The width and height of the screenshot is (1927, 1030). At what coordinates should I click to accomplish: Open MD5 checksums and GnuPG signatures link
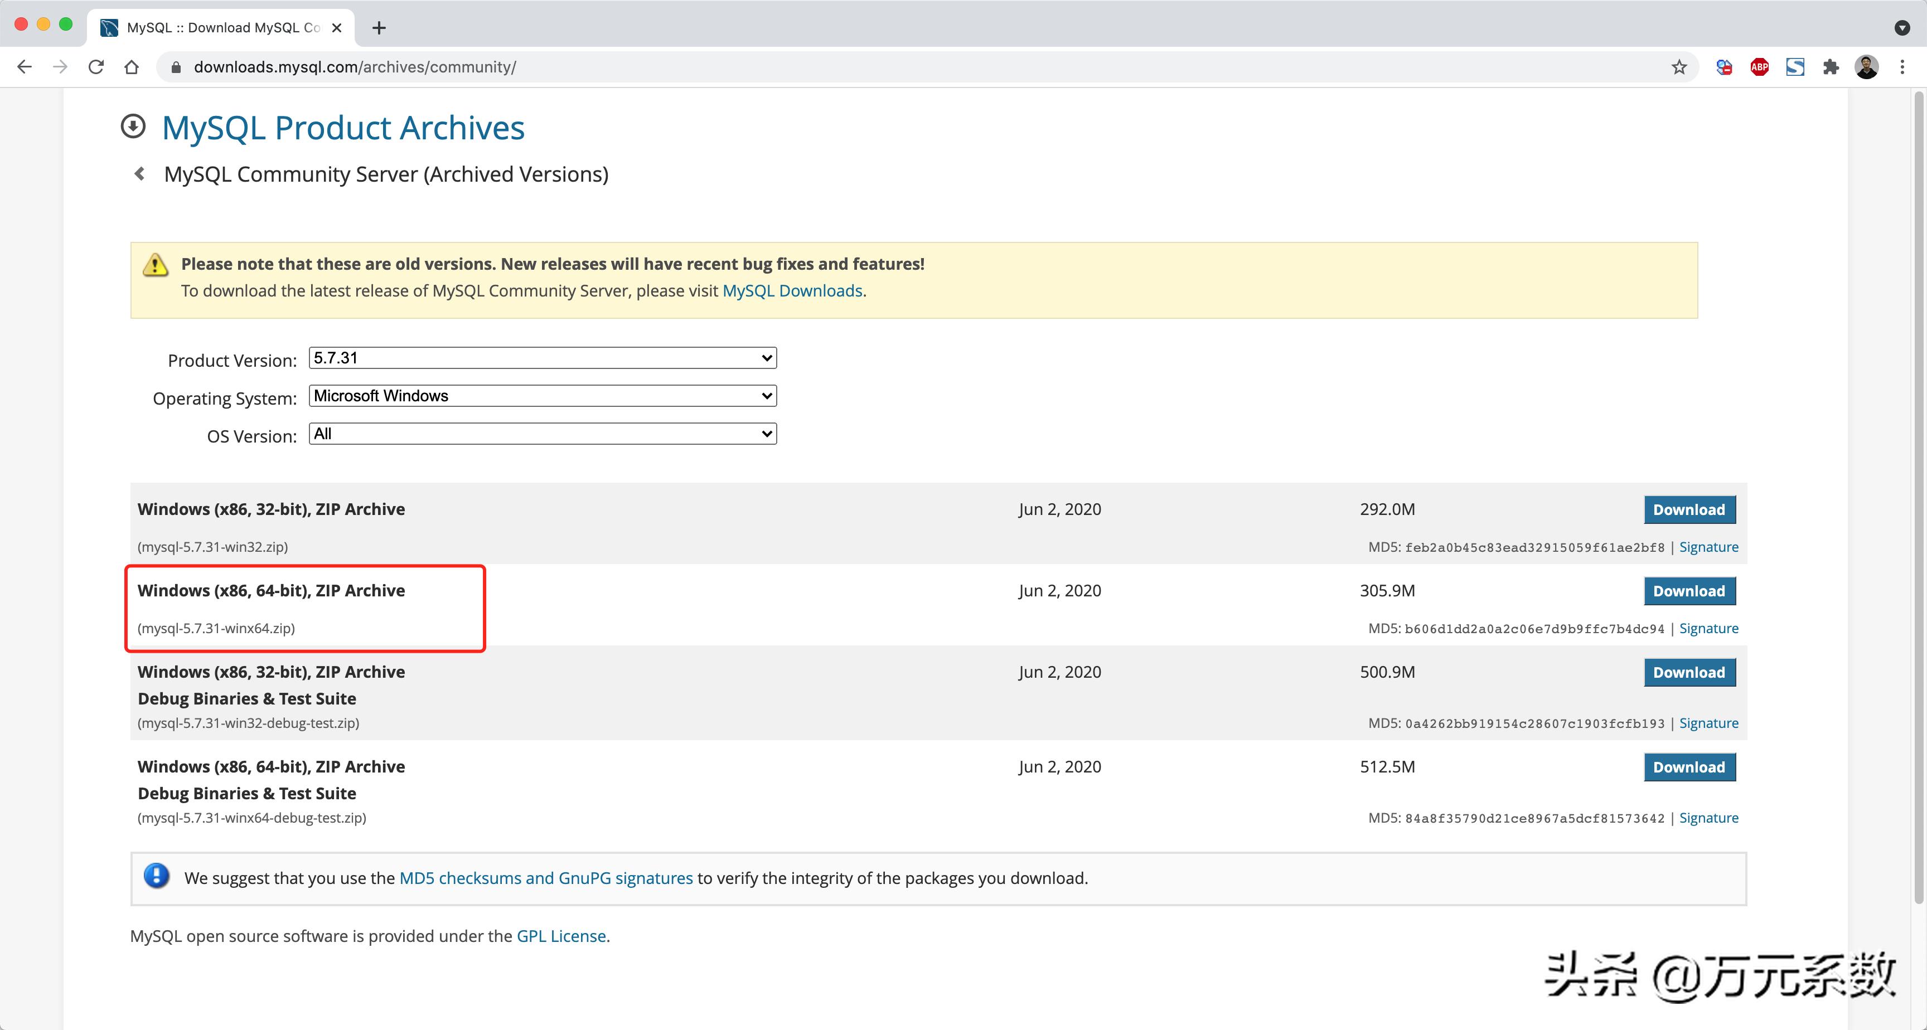coord(545,878)
